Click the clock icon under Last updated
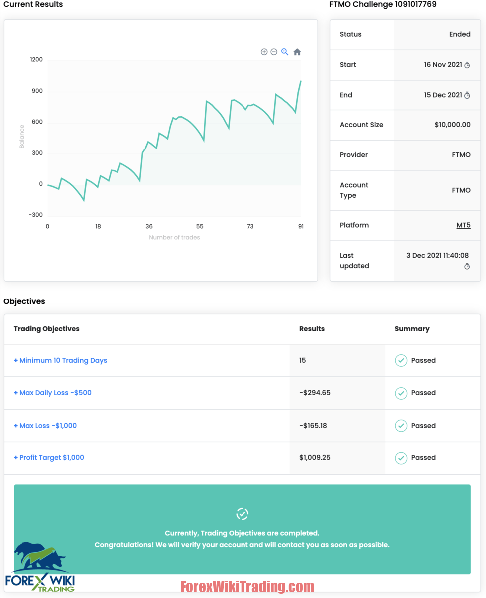This screenshot has width=486, height=598. click(467, 266)
